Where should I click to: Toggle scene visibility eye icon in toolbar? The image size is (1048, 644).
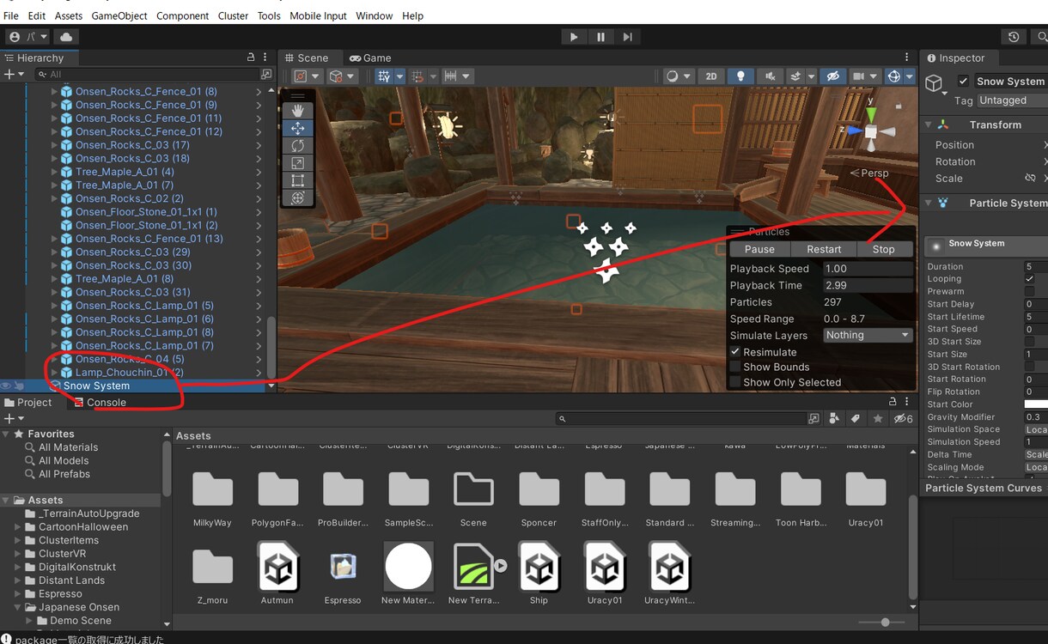(832, 76)
